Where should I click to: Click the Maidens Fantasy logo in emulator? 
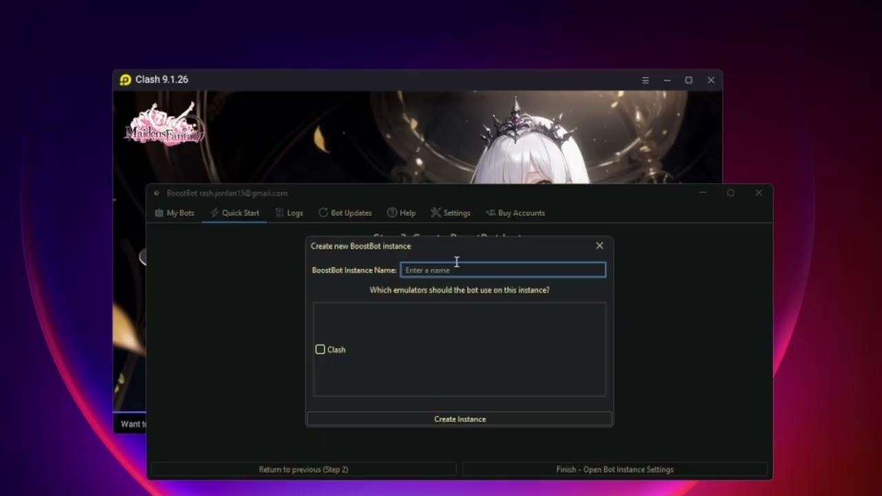click(165, 125)
